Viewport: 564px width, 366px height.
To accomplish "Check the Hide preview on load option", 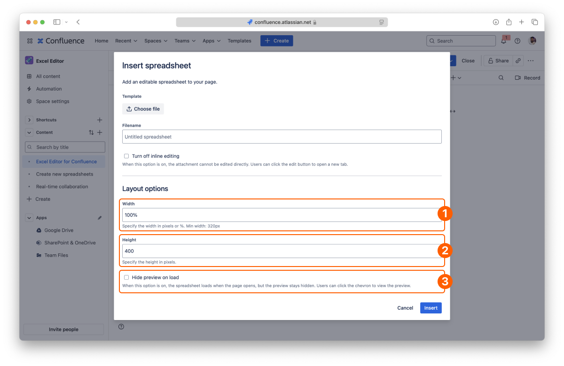I will 126,277.
